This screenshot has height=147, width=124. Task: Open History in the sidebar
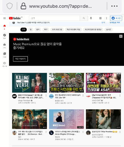5,64
